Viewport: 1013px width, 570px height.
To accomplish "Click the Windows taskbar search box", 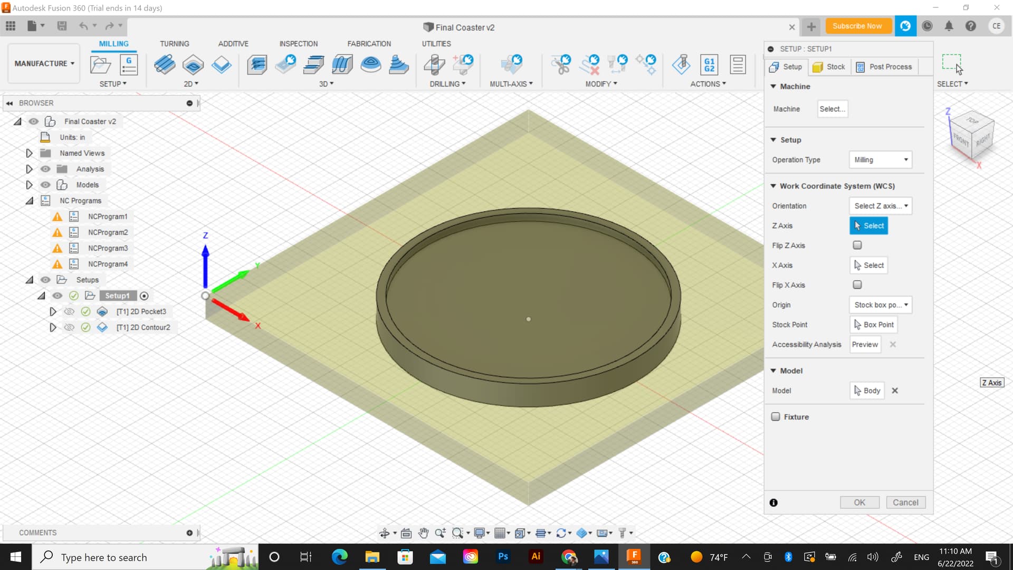I will coord(145,557).
